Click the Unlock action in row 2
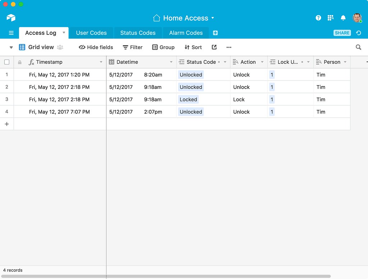The width and height of the screenshot is (368, 279). click(249, 87)
